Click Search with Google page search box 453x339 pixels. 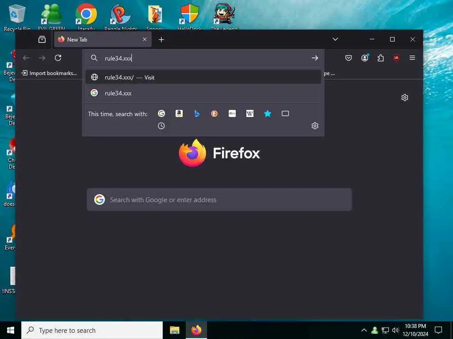pyautogui.click(x=219, y=200)
